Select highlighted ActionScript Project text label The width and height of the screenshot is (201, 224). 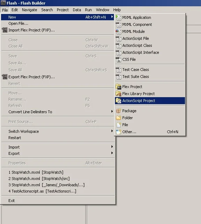139,101
